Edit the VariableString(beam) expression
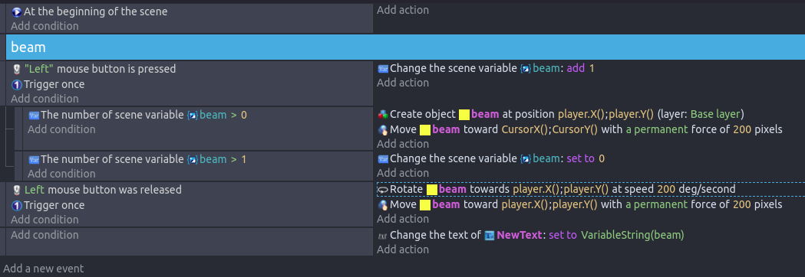This screenshot has width=805, height=277. [632, 235]
